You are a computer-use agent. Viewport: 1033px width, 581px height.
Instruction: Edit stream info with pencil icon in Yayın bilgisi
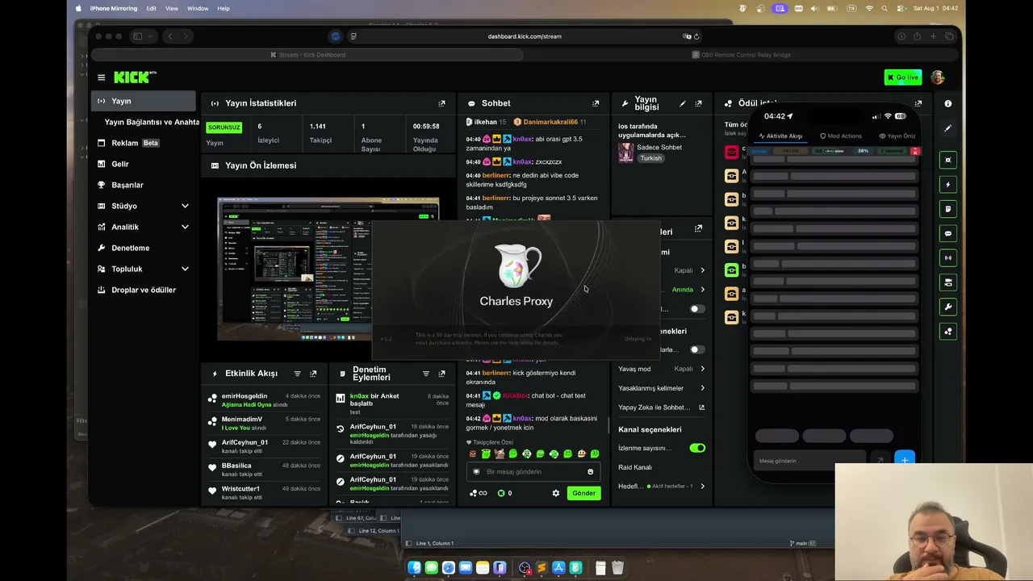pos(682,103)
